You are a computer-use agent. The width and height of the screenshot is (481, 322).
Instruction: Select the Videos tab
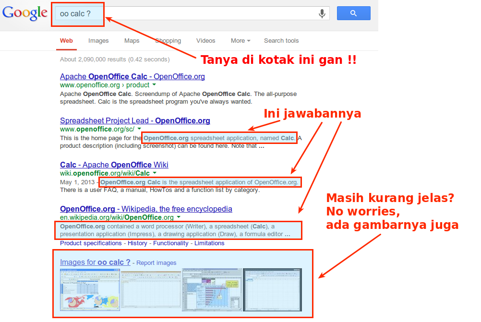coord(206,41)
